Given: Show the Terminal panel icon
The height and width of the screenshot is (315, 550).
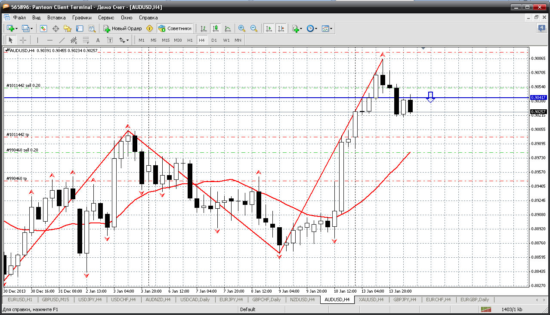Looking at the screenshot, I should click(80, 28).
